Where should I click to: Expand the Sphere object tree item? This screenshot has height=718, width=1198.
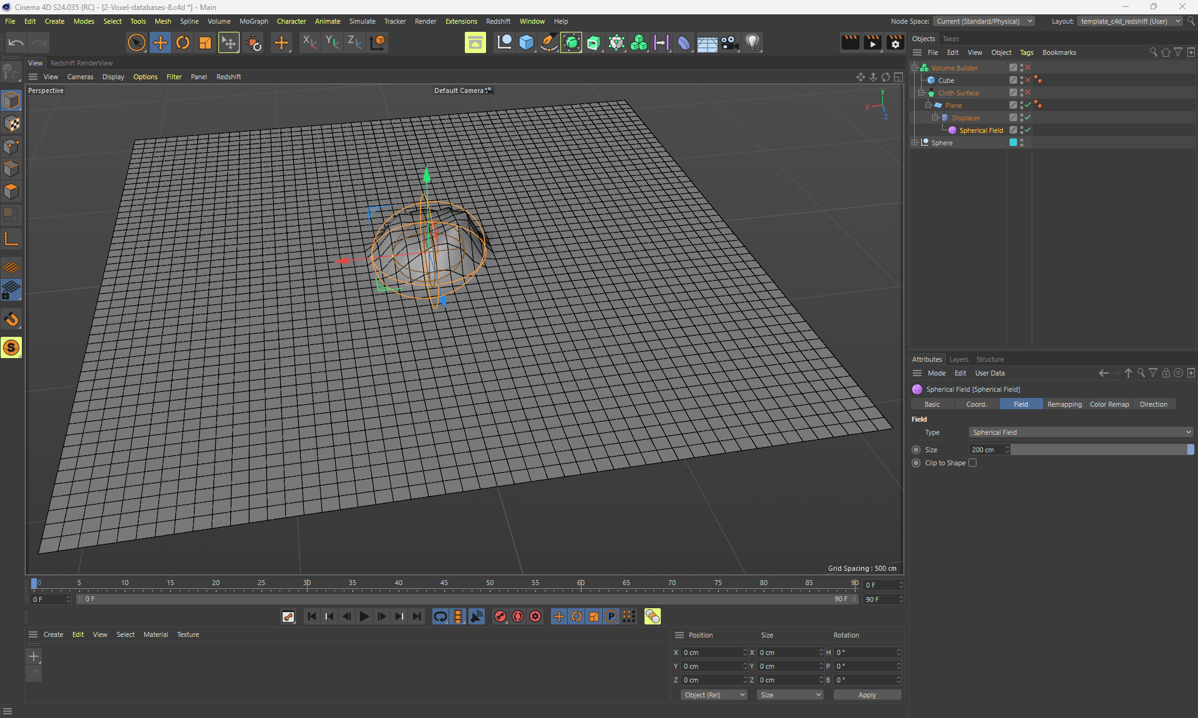tap(915, 143)
